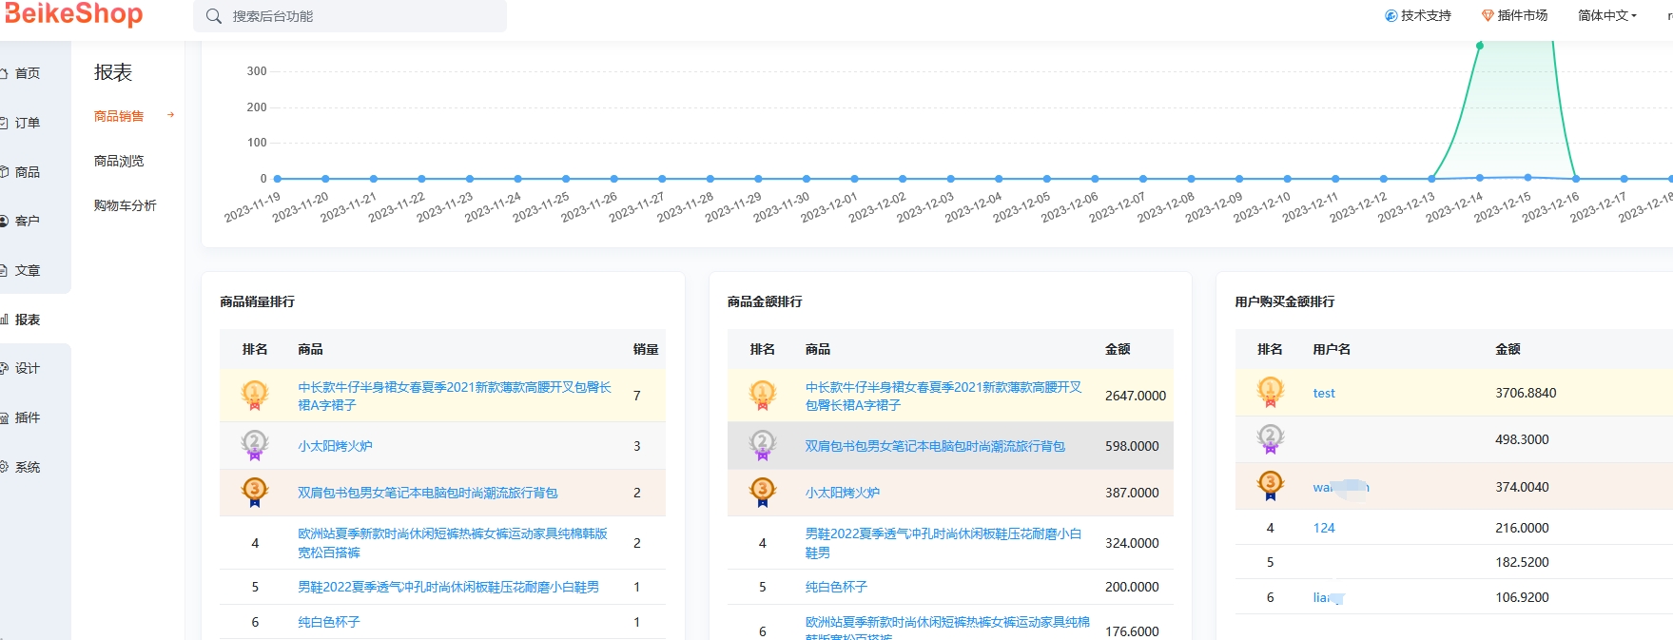Open user 124 in purchase ranking
Screen dimensions: 1673x640
click(1324, 528)
